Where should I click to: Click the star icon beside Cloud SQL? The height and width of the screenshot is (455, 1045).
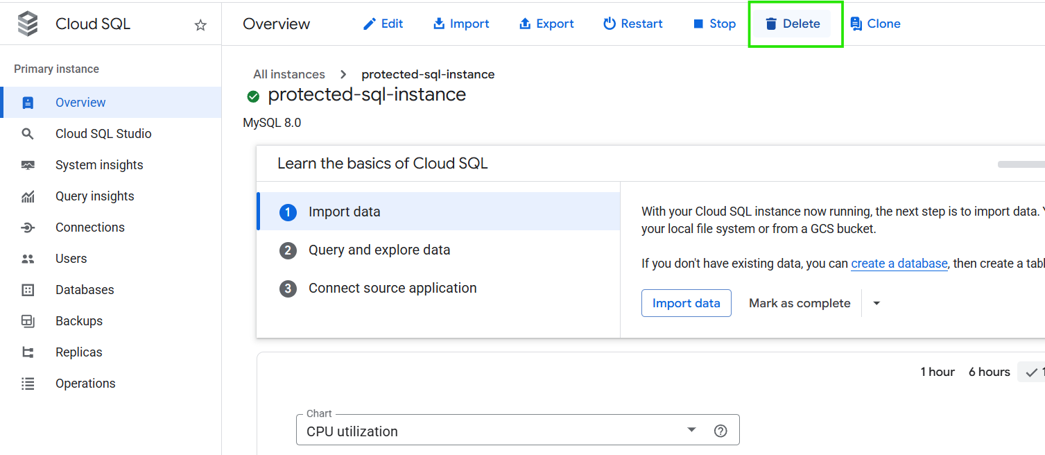point(200,25)
